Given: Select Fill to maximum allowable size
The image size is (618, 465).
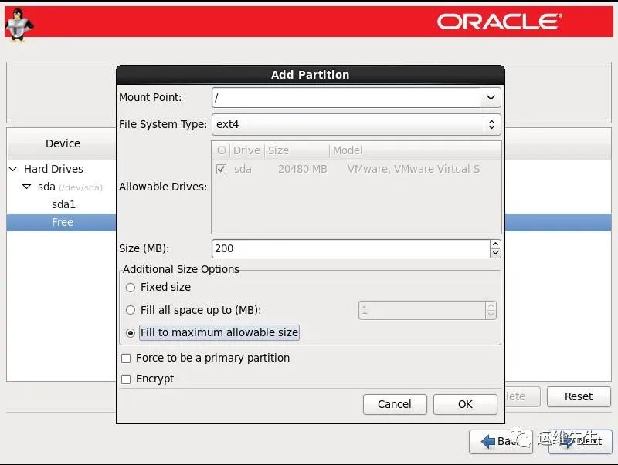Looking at the screenshot, I should point(131,333).
